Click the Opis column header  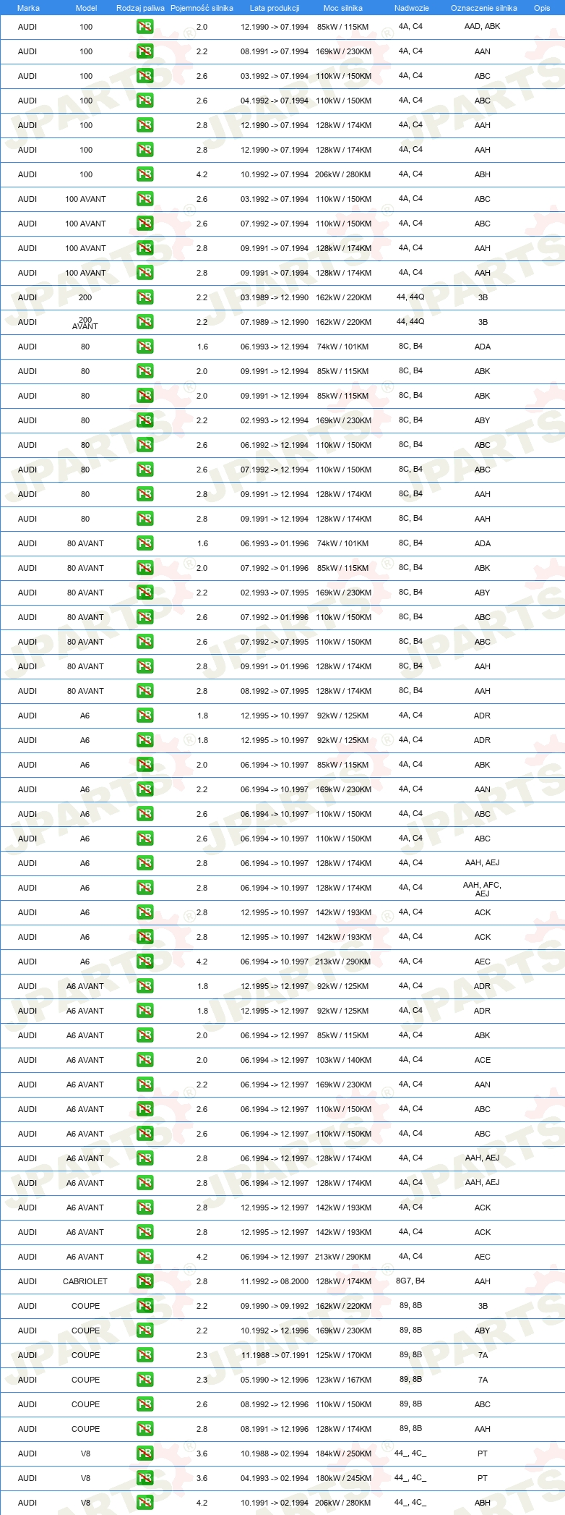[x=542, y=8]
